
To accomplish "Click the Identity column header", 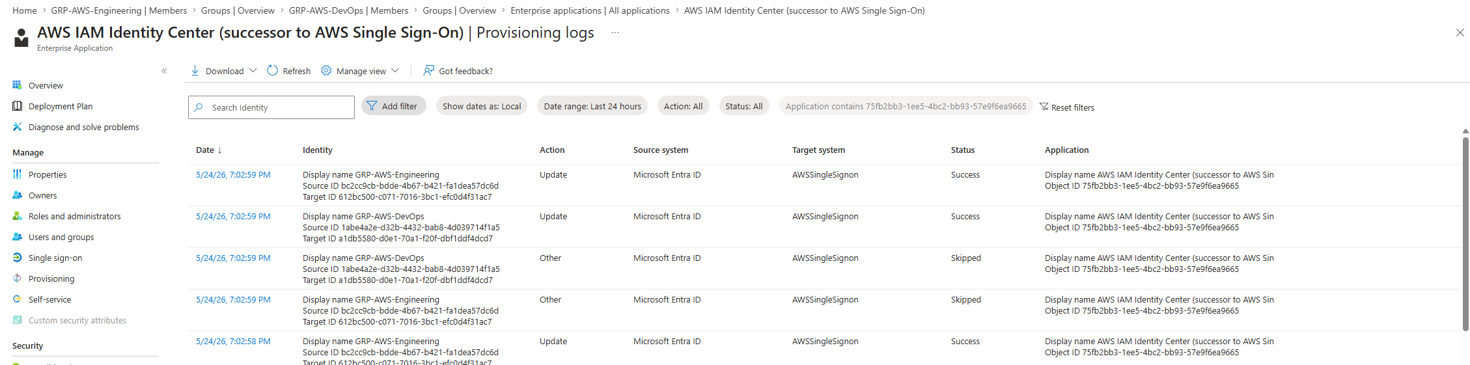I will [318, 150].
